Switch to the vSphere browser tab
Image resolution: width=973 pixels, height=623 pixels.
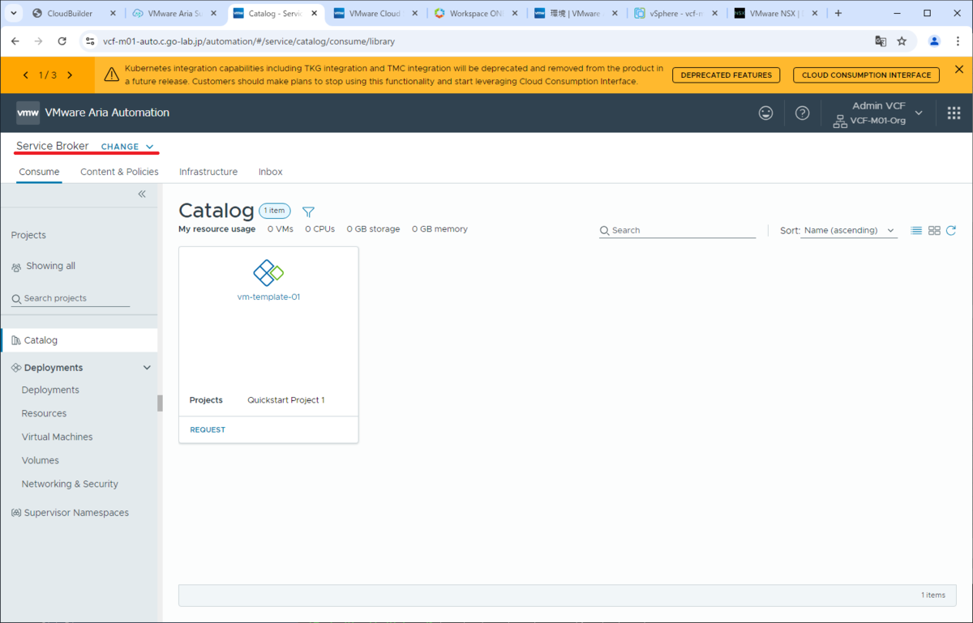(676, 14)
